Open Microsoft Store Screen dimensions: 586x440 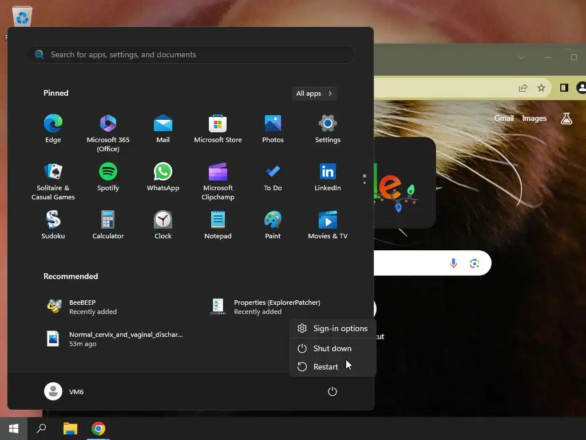[x=218, y=129]
